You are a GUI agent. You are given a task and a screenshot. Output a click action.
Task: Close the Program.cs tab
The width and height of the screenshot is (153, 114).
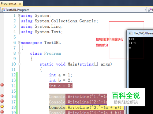(x=20, y=4)
